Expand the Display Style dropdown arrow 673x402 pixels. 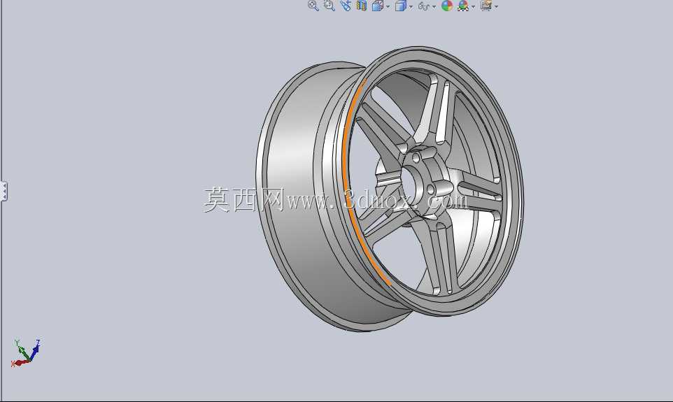(x=411, y=6)
